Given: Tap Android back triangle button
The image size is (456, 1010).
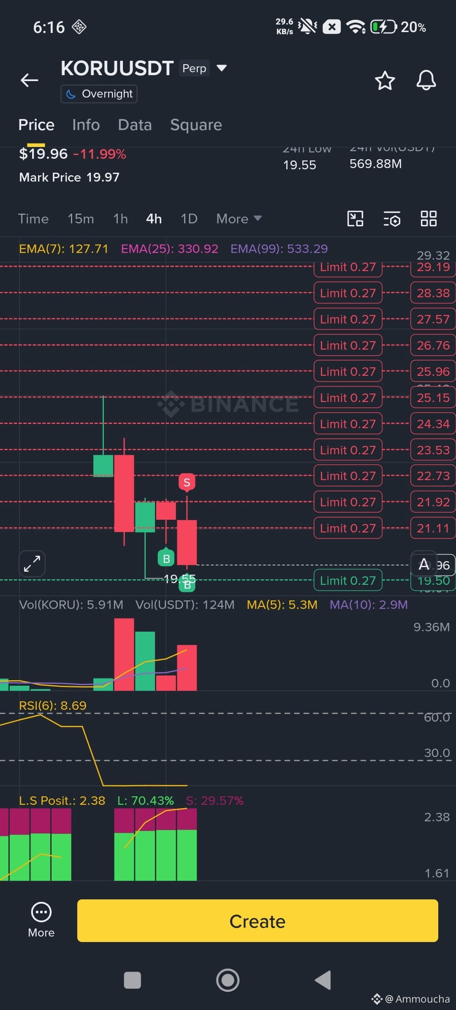Looking at the screenshot, I should point(323,980).
